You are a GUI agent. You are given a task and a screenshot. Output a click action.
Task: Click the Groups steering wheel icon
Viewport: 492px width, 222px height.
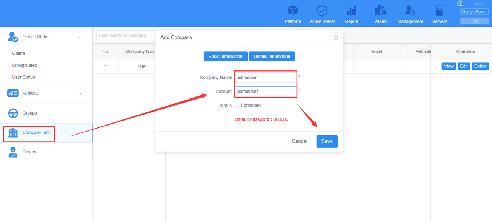point(13,113)
